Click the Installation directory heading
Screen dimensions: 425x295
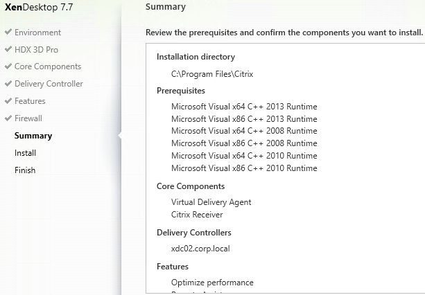(x=196, y=57)
